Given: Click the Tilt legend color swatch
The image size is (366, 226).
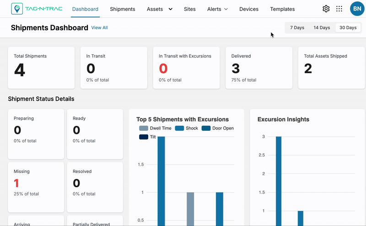Looking at the screenshot, I should coord(144,137).
